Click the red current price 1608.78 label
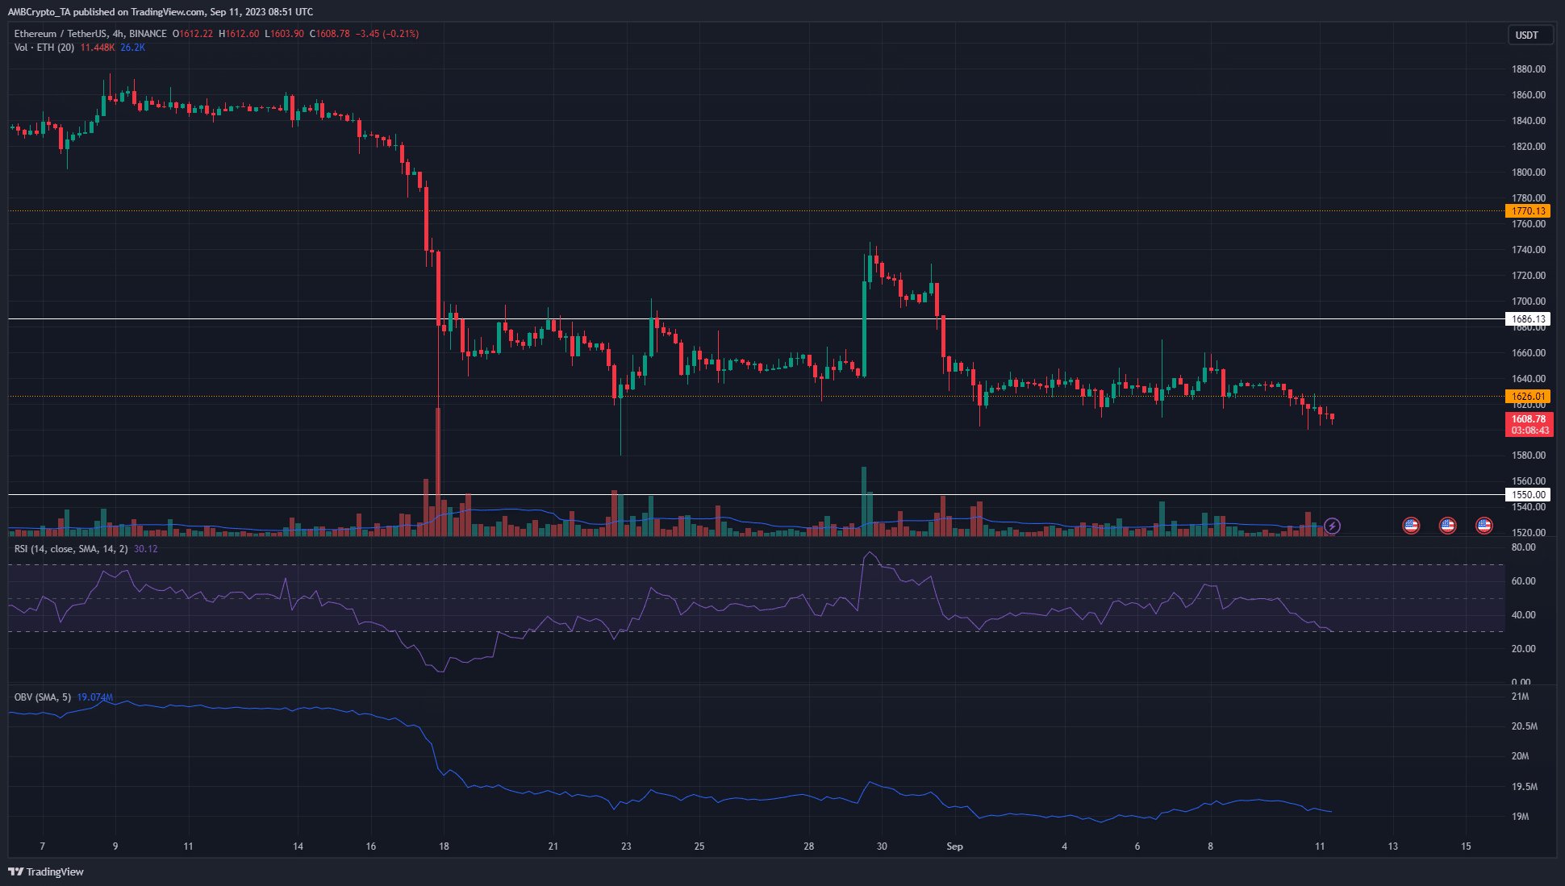 [x=1529, y=424]
